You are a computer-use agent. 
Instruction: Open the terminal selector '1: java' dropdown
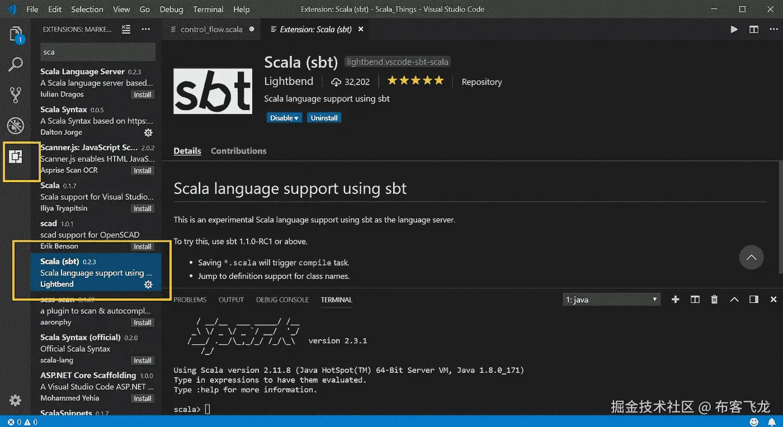coord(611,300)
